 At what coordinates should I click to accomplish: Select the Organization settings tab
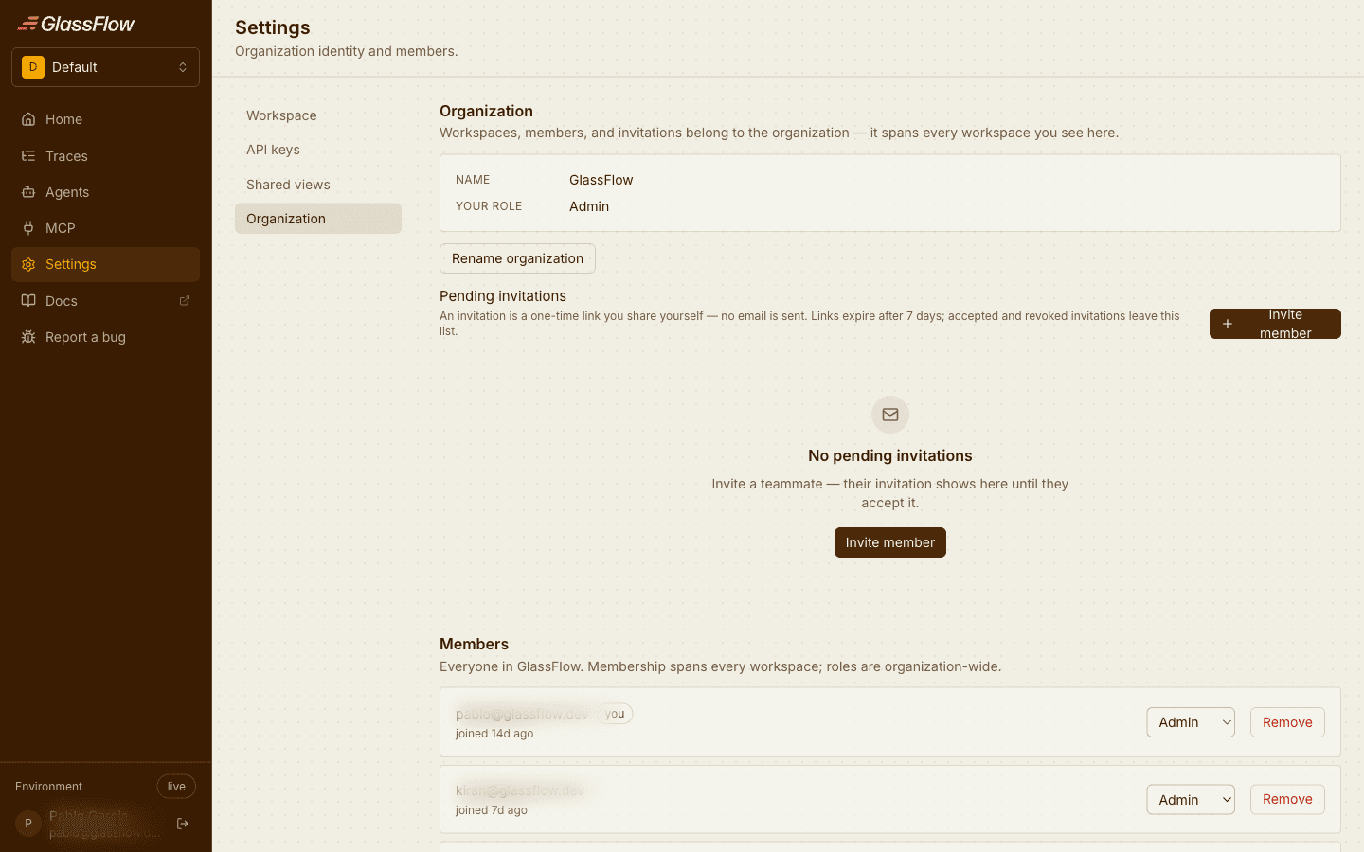[318, 219]
